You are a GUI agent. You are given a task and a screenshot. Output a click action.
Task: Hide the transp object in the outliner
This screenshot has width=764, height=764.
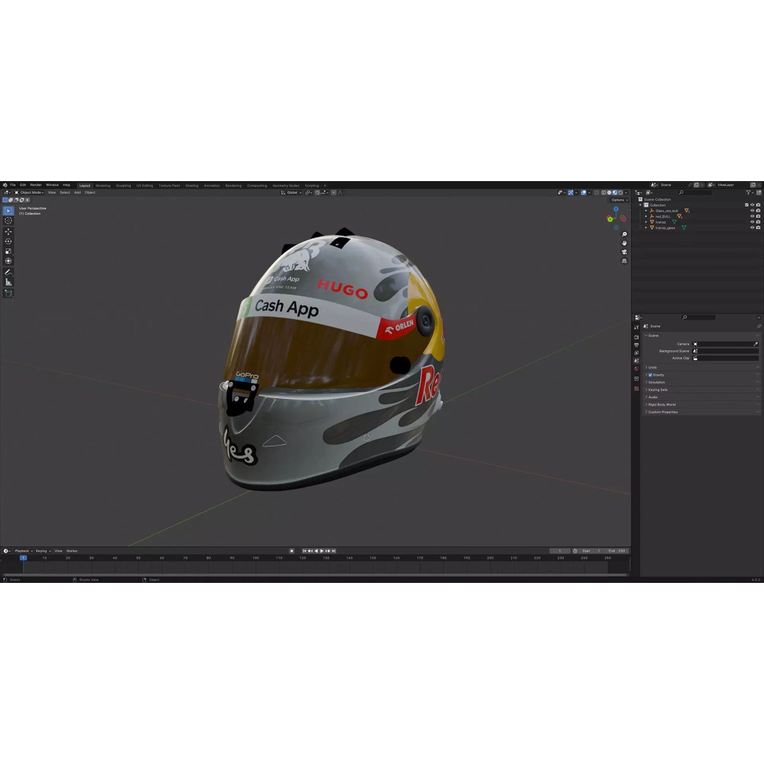tap(752, 222)
